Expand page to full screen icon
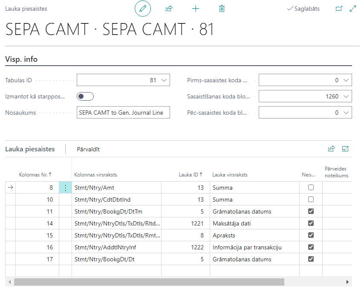The width and height of the screenshot is (364, 289). (353, 9)
